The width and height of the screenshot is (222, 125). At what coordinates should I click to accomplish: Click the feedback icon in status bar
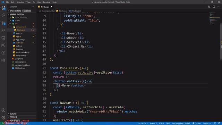[x=215, y=123]
